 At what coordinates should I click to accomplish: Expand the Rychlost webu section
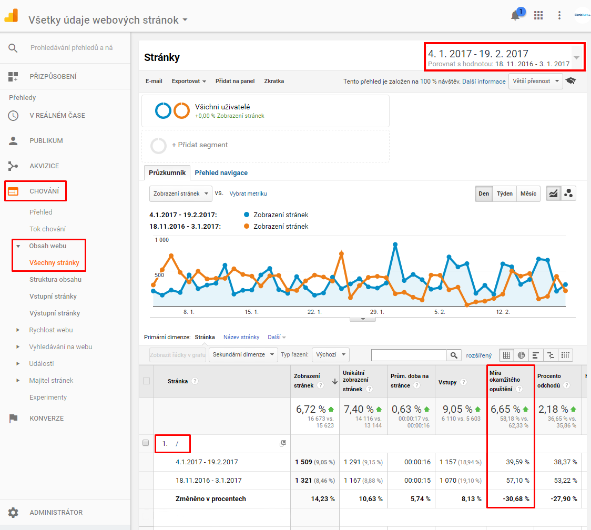[18, 330]
